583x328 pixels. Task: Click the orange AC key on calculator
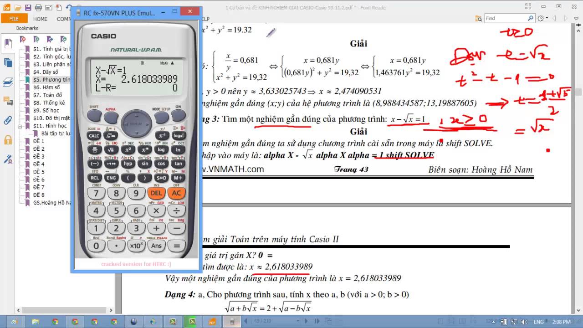(176, 193)
